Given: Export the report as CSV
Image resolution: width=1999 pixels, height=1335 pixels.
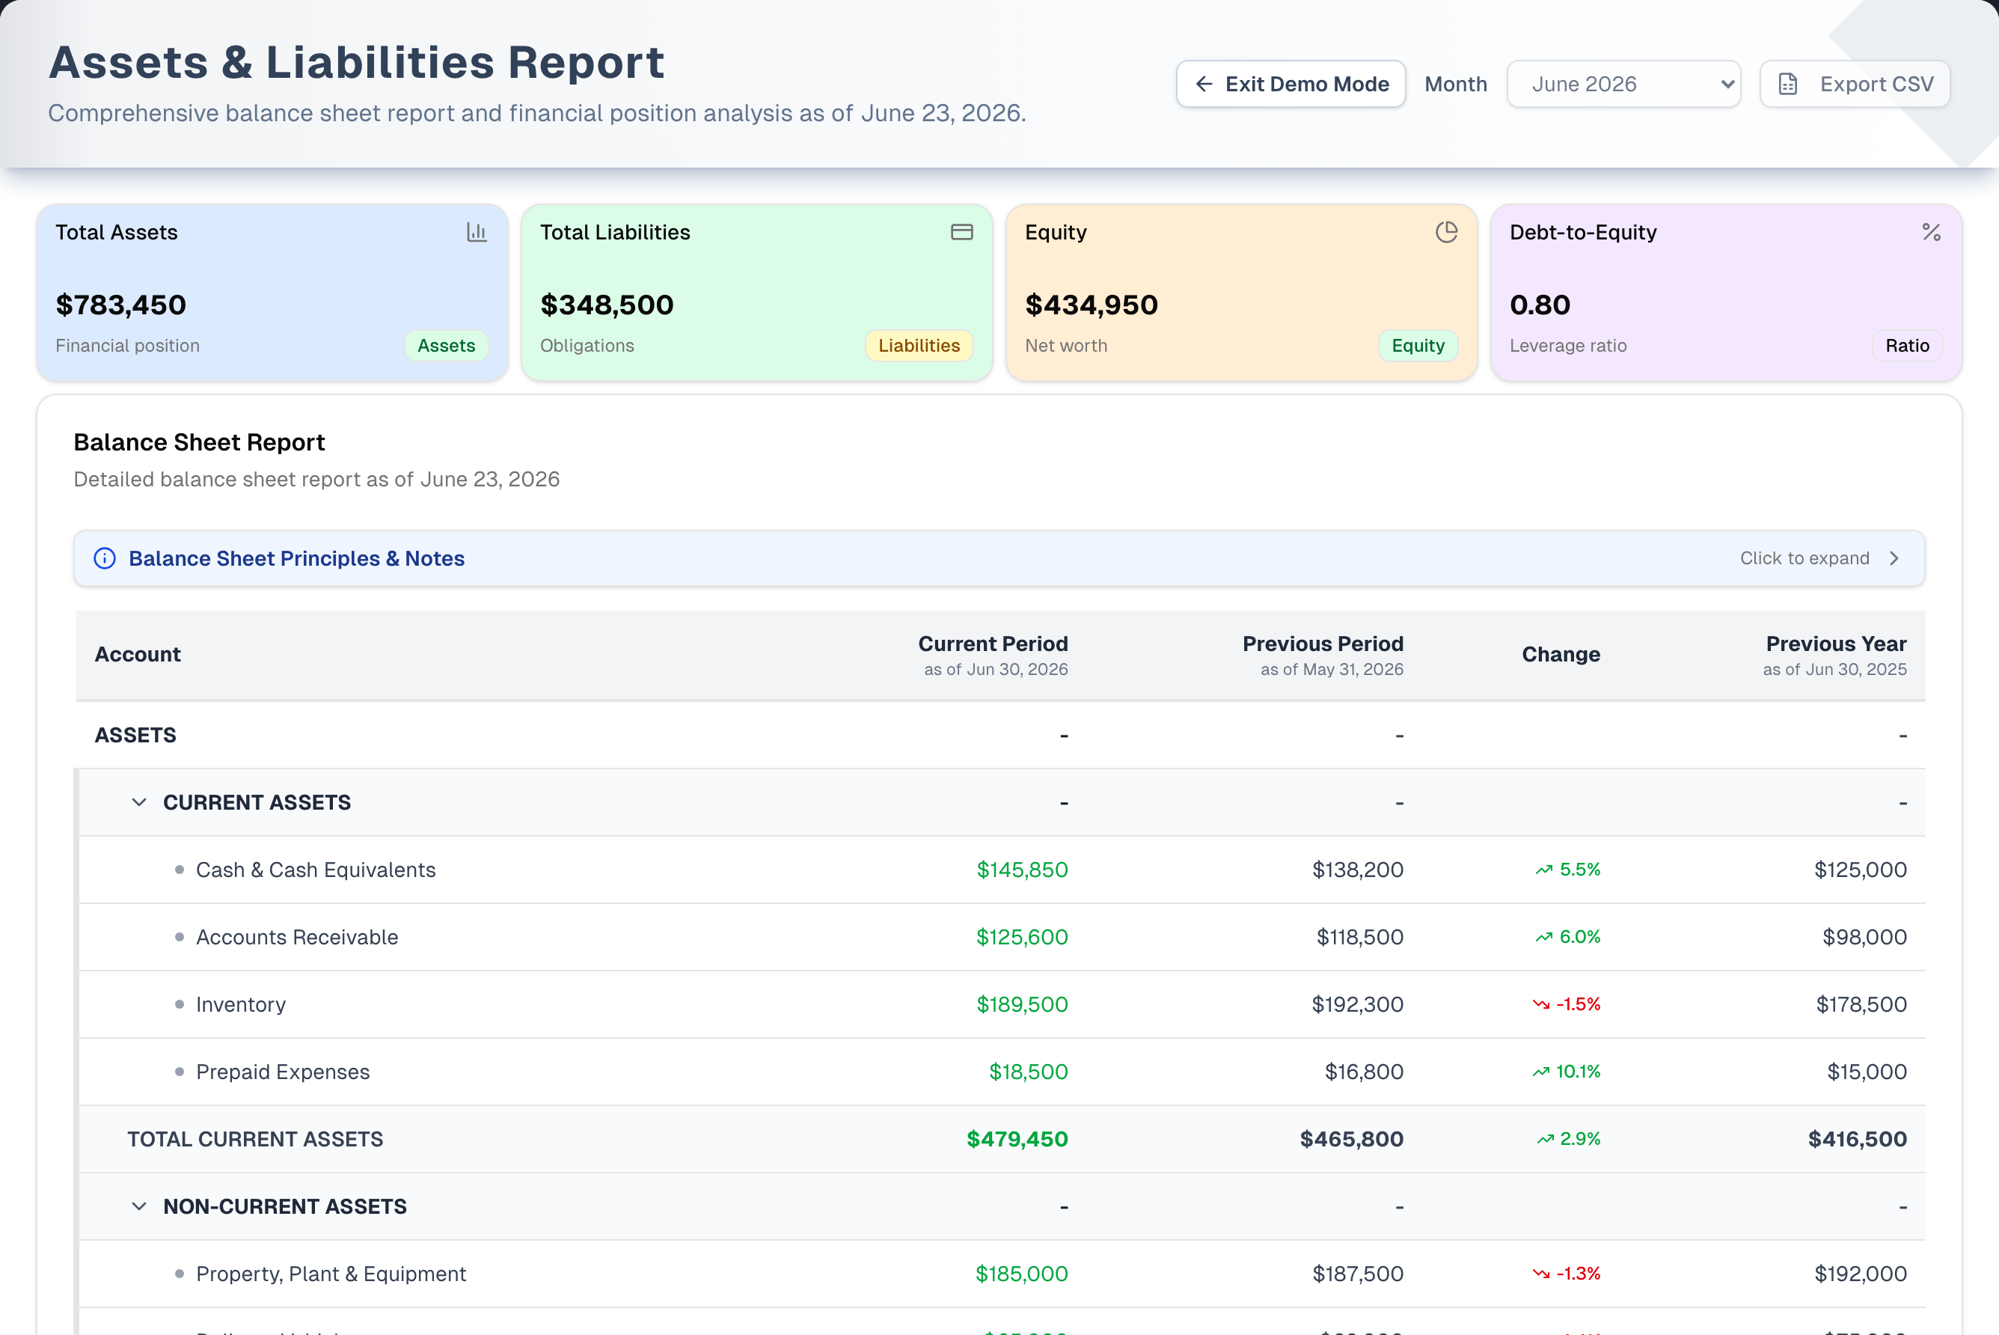Looking at the screenshot, I should [1855, 84].
